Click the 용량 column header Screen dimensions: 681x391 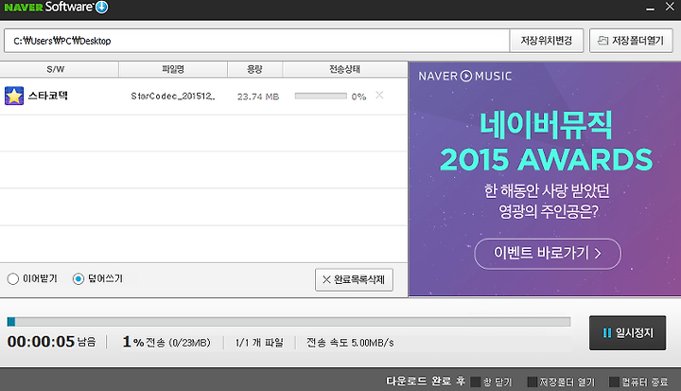click(255, 69)
